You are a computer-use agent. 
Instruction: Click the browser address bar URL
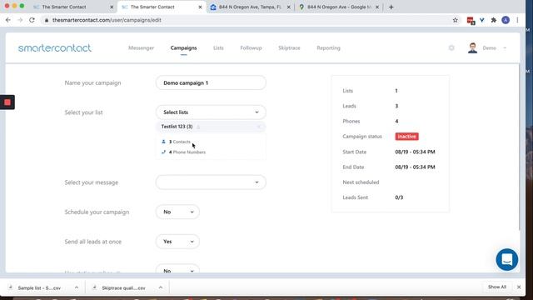[x=107, y=20]
